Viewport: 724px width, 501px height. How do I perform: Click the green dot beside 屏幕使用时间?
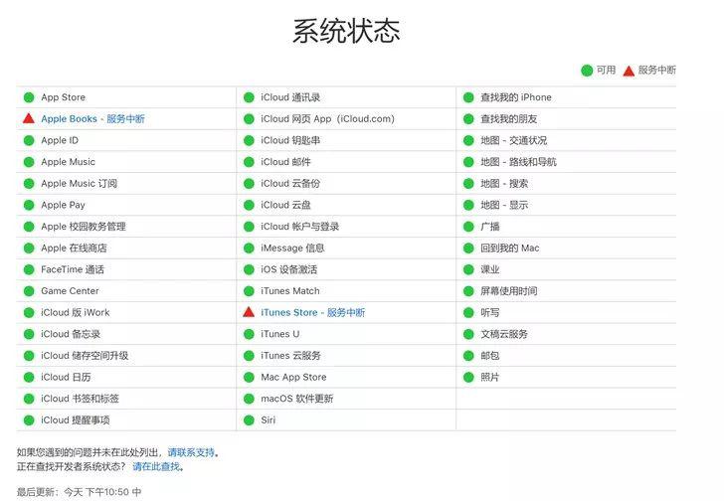pyautogui.click(x=468, y=291)
